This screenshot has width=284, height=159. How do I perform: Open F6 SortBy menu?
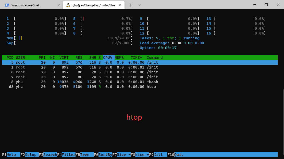103,155
